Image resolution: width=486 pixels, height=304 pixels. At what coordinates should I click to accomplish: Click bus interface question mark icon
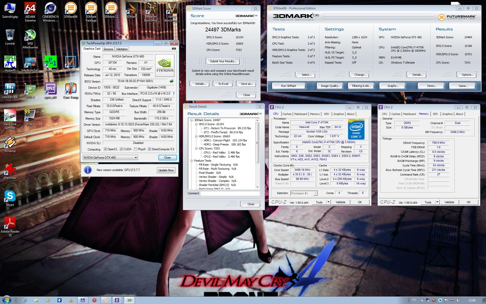pos(174,93)
